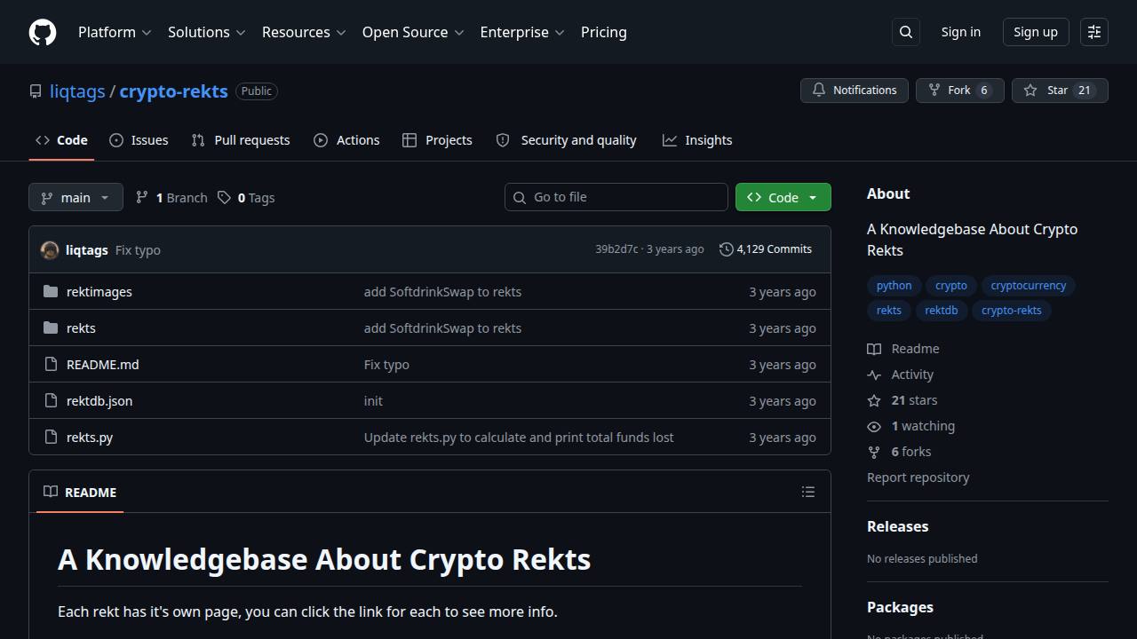The image size is (1137, 639).
Task: Open the main branch selector dropdown
Action: [x=76, y=197]
